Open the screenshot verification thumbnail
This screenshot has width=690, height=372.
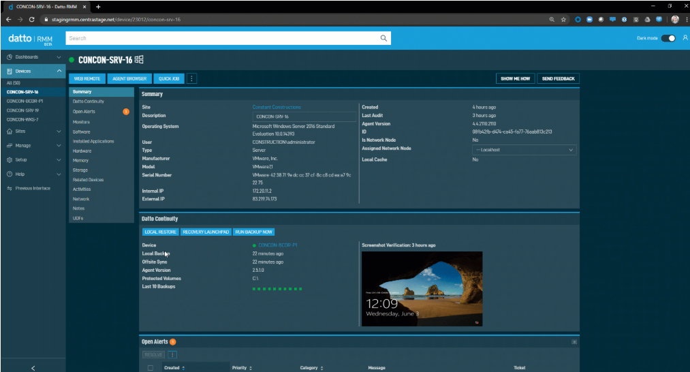[x=422, y=289]
